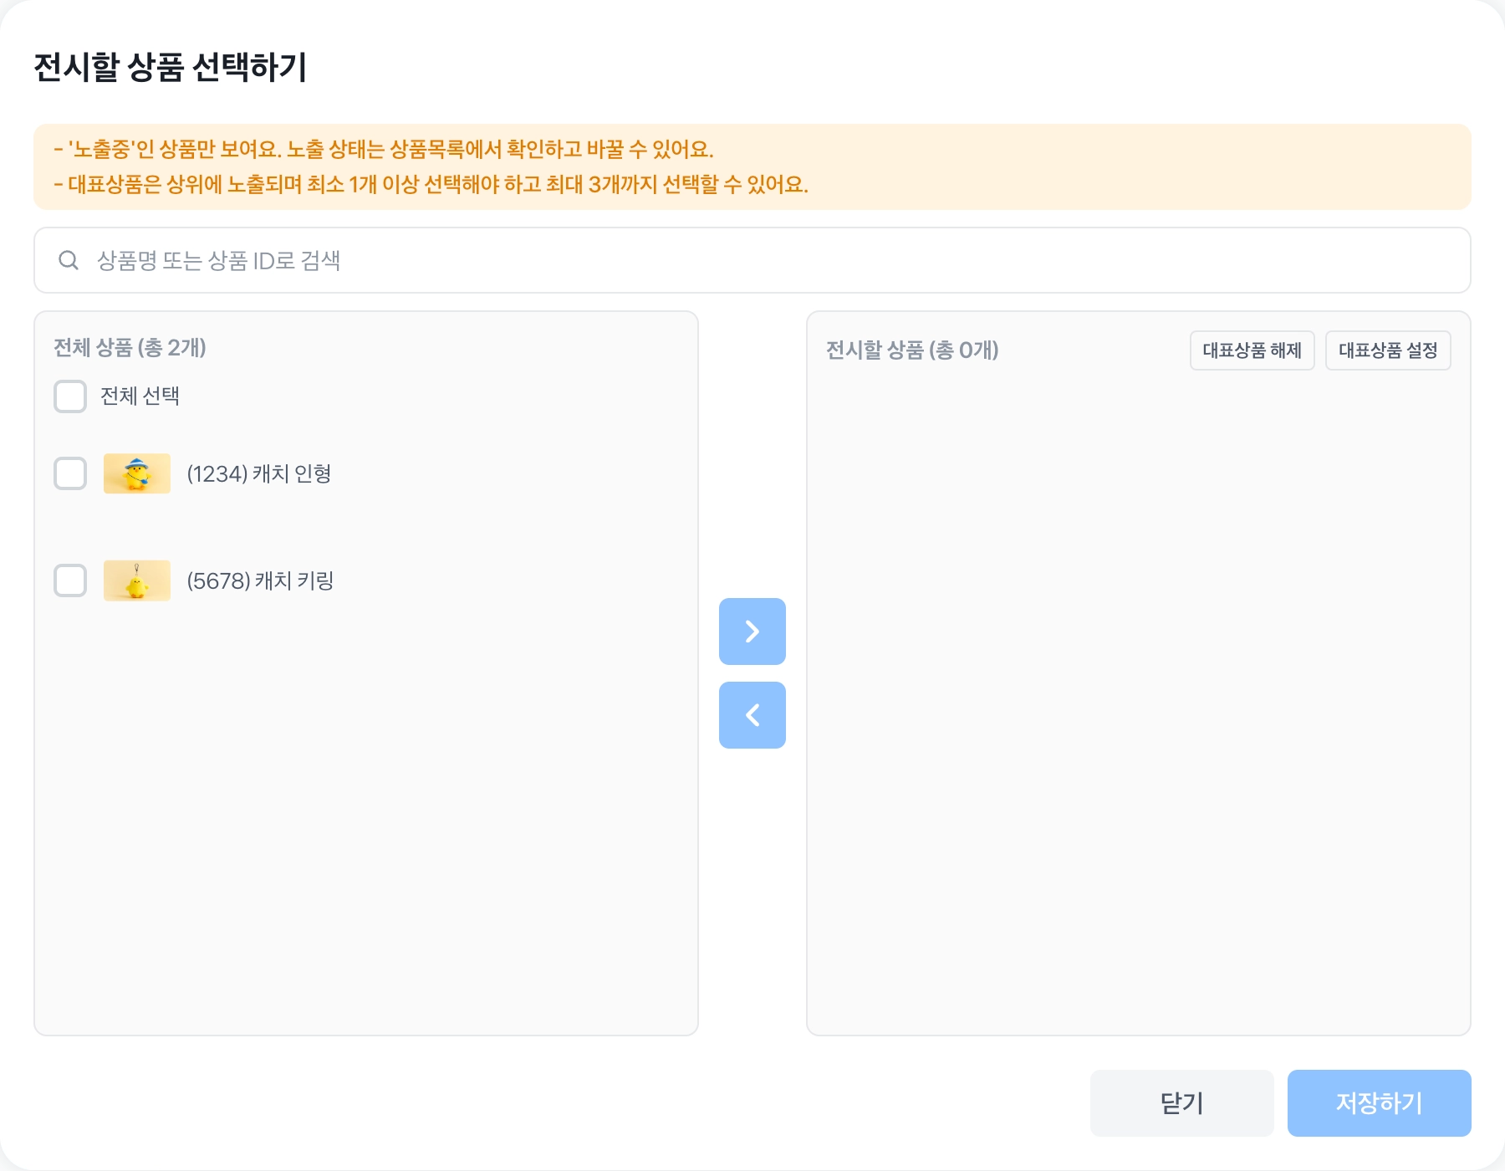The image size is (1505, 1171).
Task: Check the box for (1234) 캐치 인형
Action: pos(70,473)
